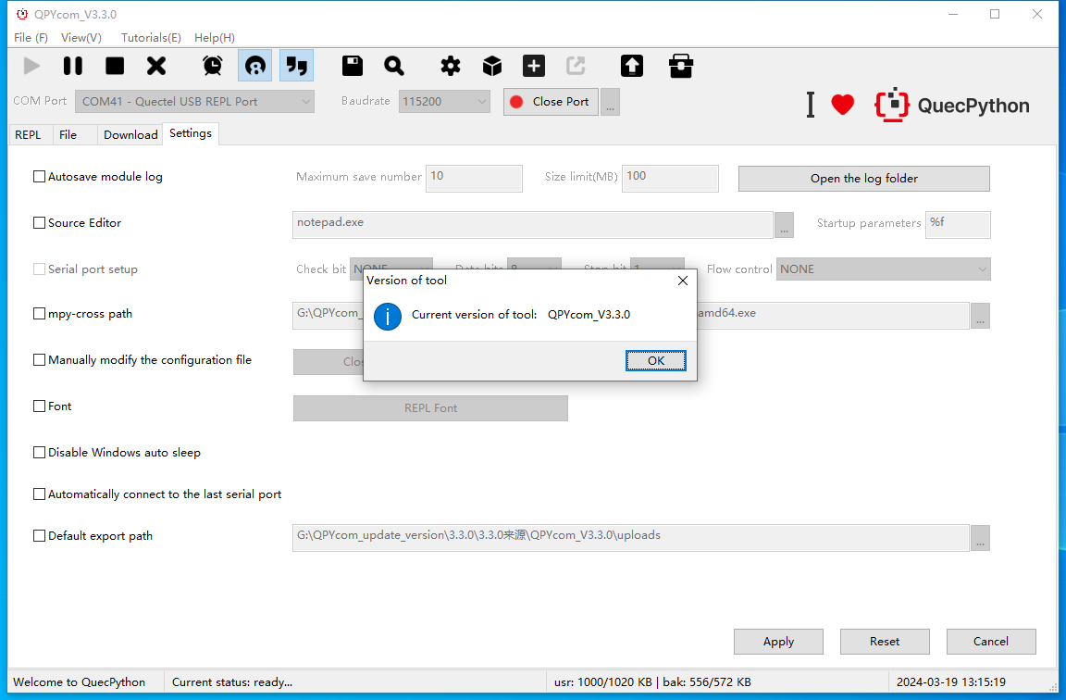
Task: Tick the Serial port setup checkbox
Action: click(x=40, y=269)
